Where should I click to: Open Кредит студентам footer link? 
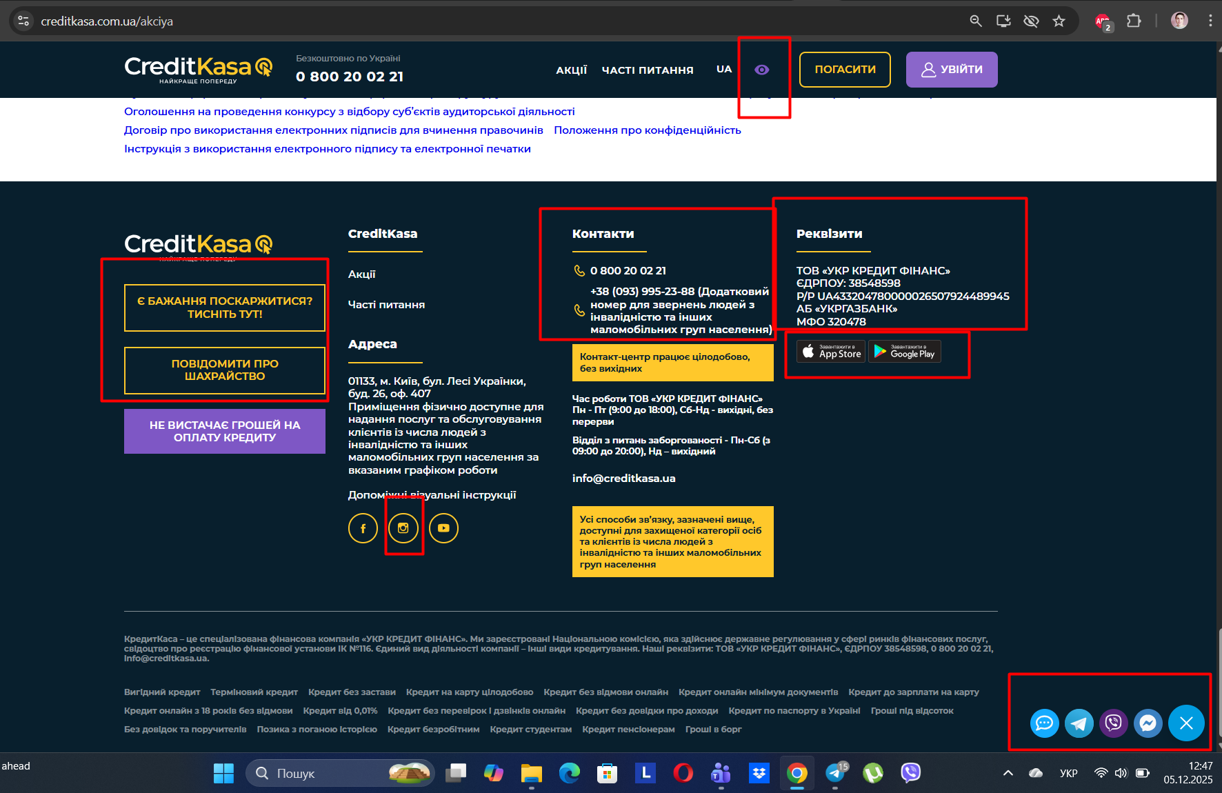(x=531, y=730)
